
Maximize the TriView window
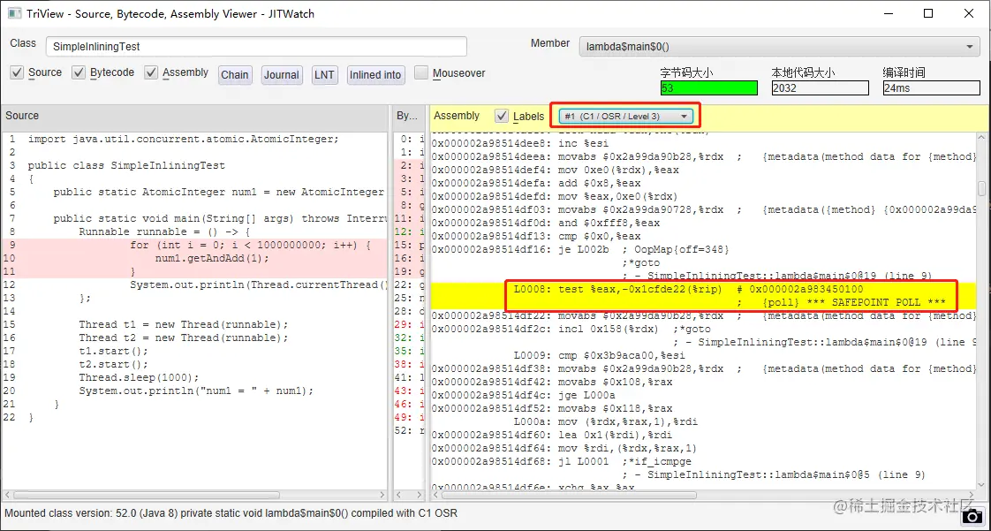pos(928,13)
